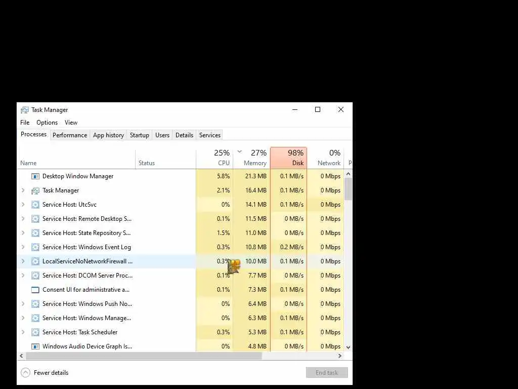Screen dimensions: 518x389
Task: Expand Service Host: Remote Desktop group
Action: click(x=23, y=219)
